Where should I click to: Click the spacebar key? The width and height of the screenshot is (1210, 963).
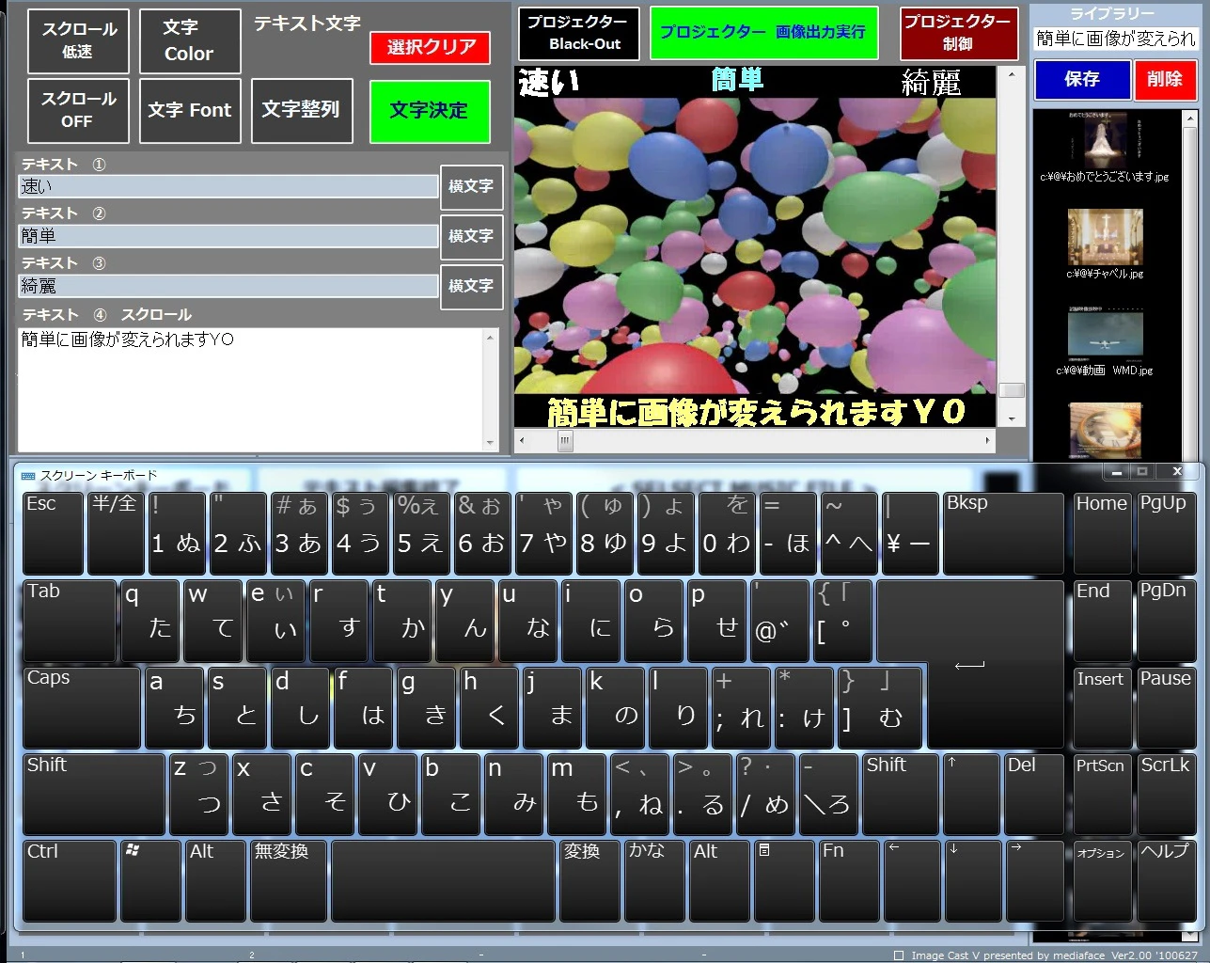pos(443,880)
